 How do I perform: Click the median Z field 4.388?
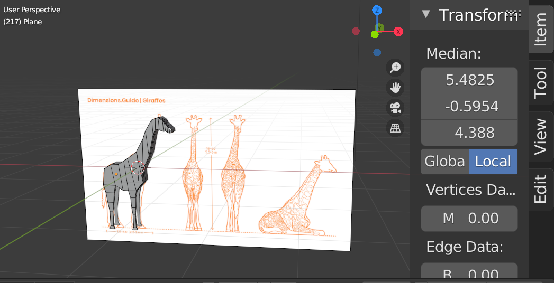coord(469,133)
